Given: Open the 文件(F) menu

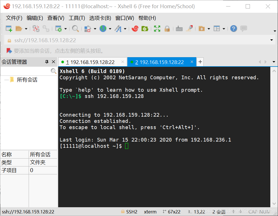Looking at the screenshot, I should [x=14, y=18].
